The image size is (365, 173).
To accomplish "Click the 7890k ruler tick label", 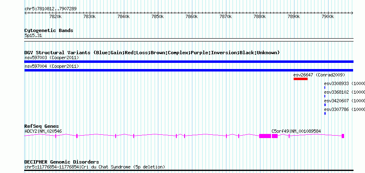I will pos(294,17).
